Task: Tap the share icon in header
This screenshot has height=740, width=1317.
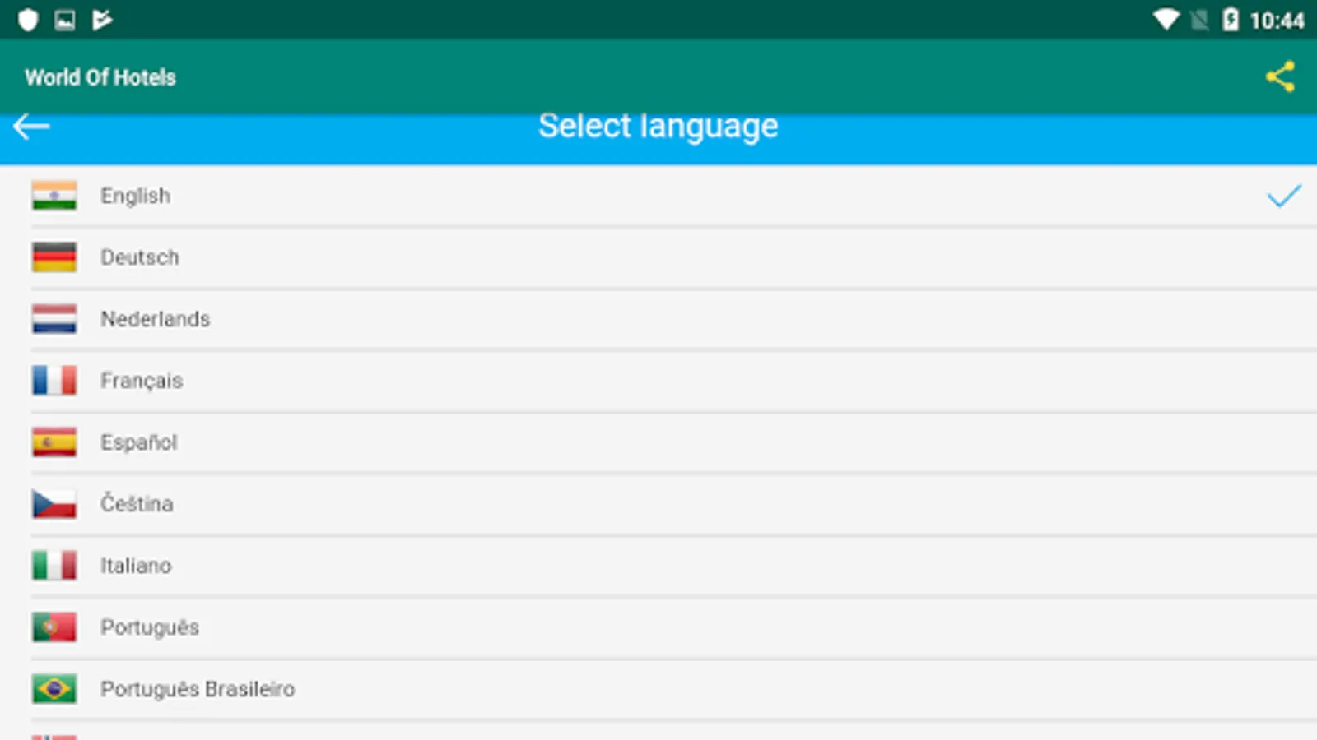Action: [1280, 77]
